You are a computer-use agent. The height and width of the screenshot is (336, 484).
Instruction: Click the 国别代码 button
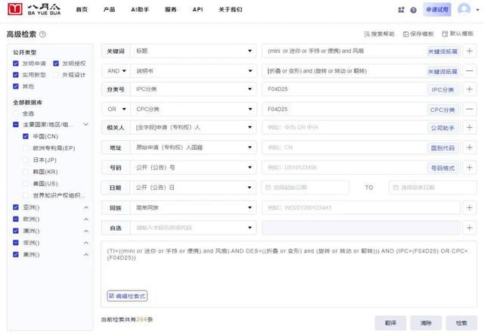click(x=442, y=148)
